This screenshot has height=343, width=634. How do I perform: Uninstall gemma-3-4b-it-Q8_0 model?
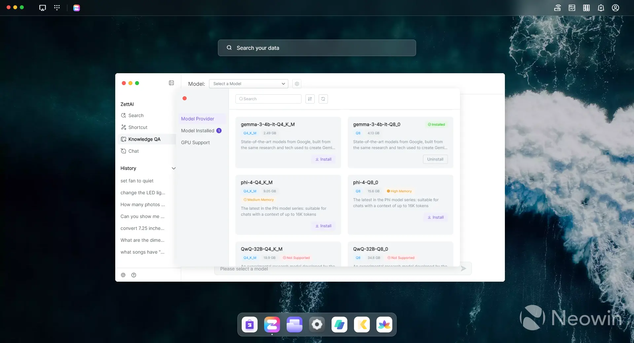click(435, 159)
